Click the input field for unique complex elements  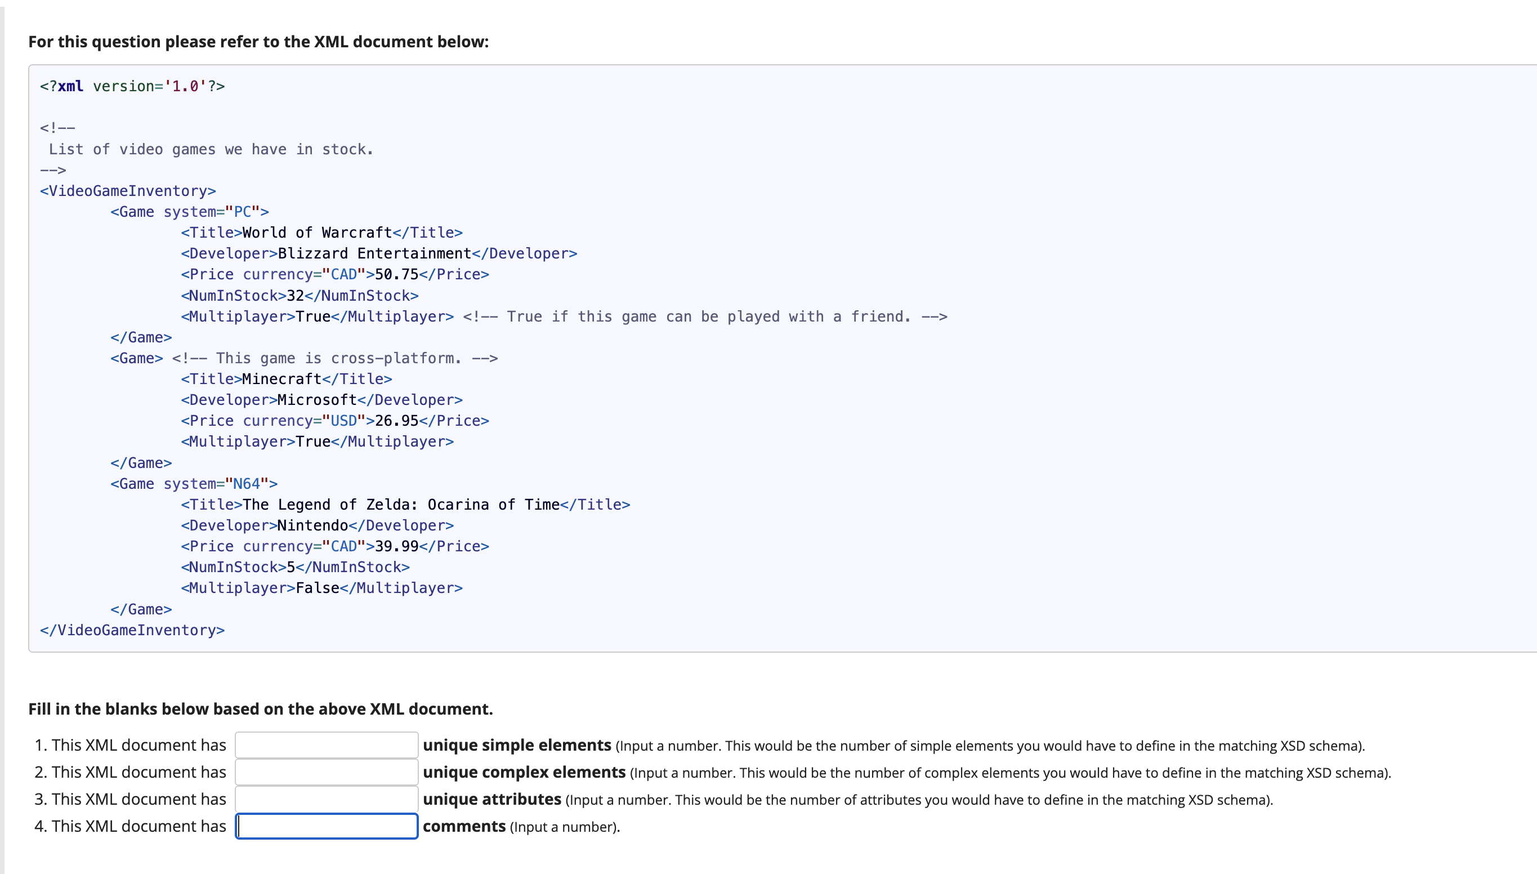326,772
